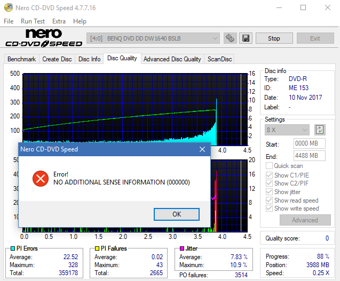Click the drive options icon in toolbar
The height and width of the screenshot is (281, 340).
pyautogui.click(x=230, y=38)
